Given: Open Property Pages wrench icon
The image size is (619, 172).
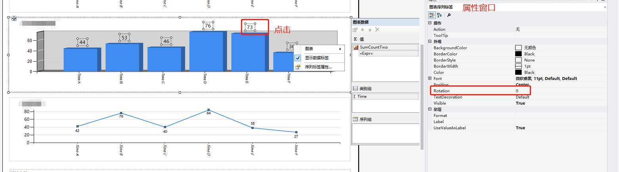Looking at the screenshot, I should click(x=449, y=15).
